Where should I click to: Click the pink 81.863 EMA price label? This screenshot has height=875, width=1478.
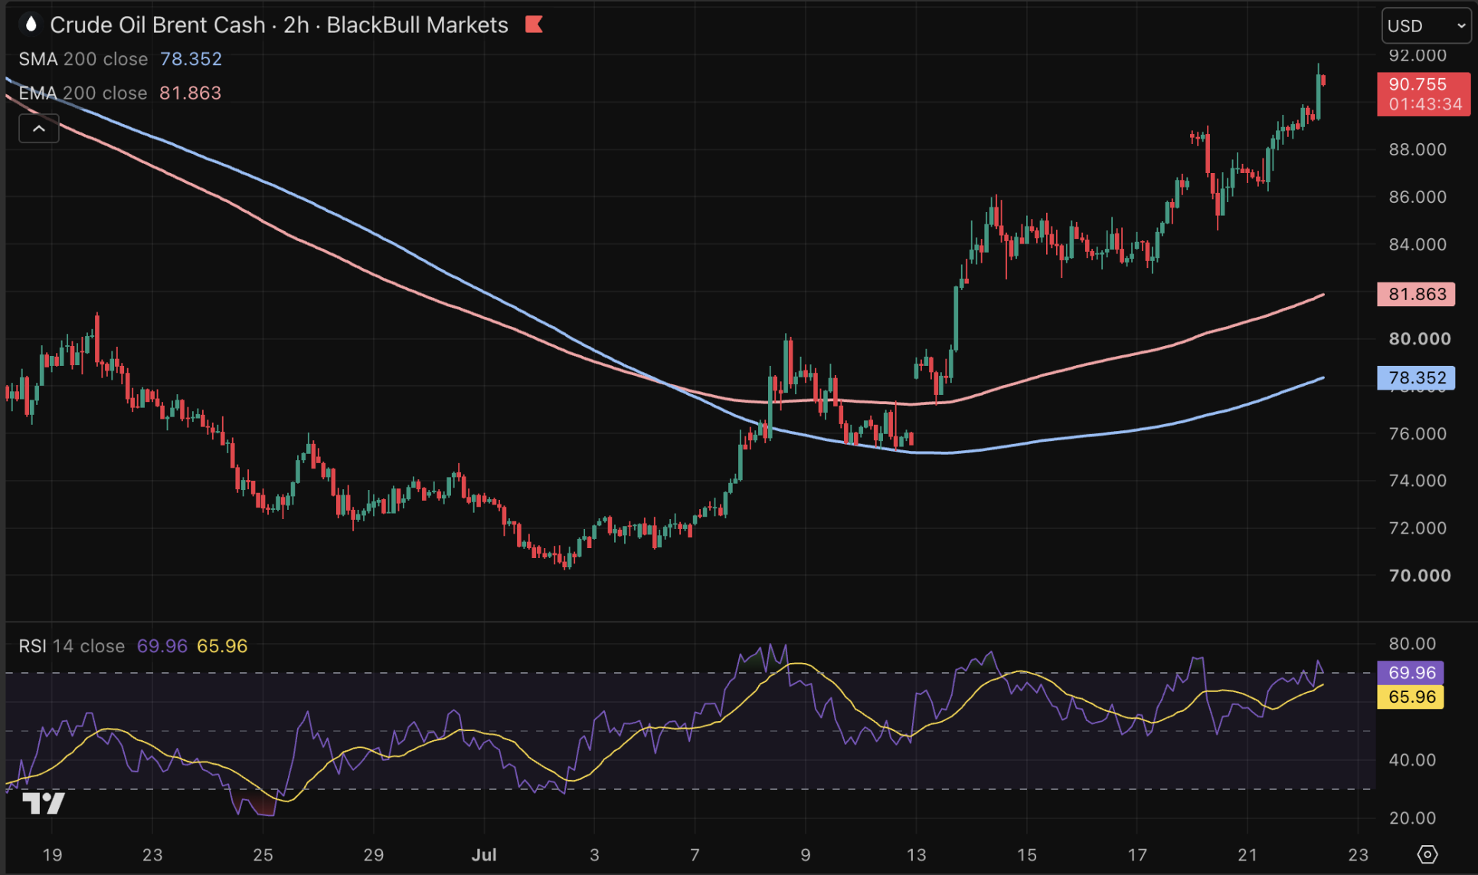[1416, 294]
